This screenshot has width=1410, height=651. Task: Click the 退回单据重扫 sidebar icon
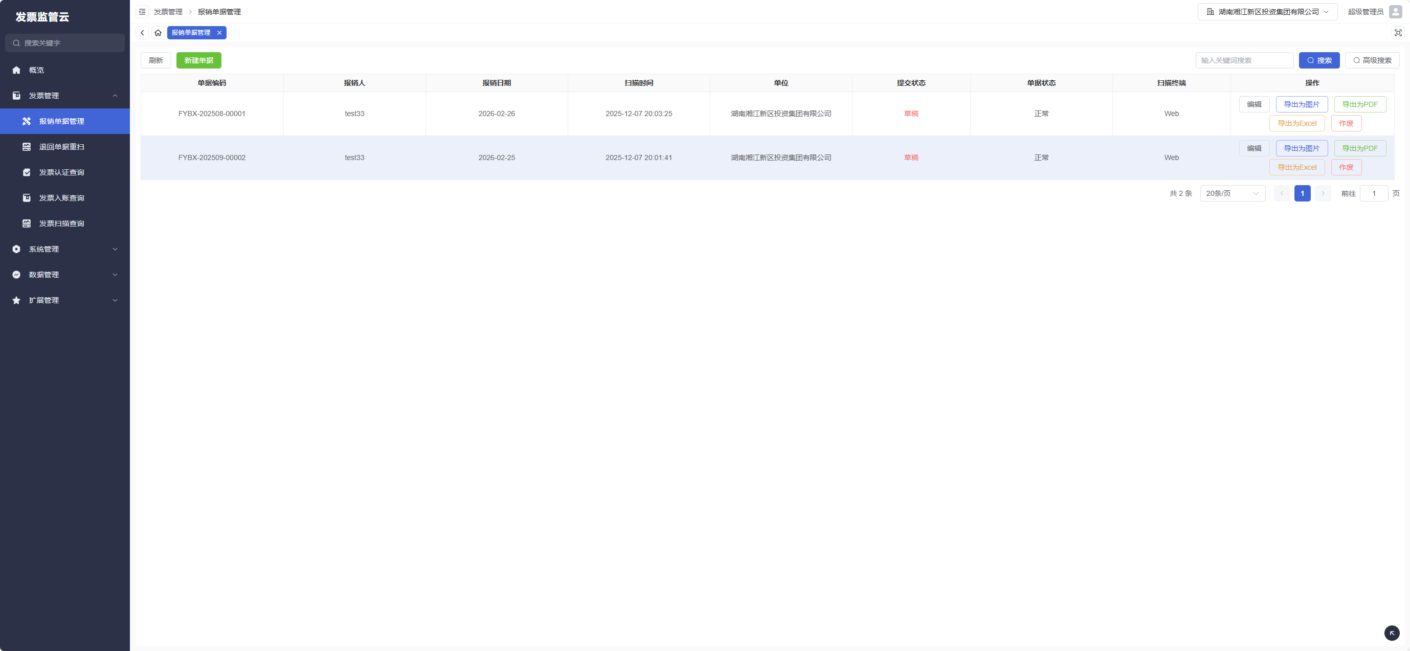tap(26, 147)
